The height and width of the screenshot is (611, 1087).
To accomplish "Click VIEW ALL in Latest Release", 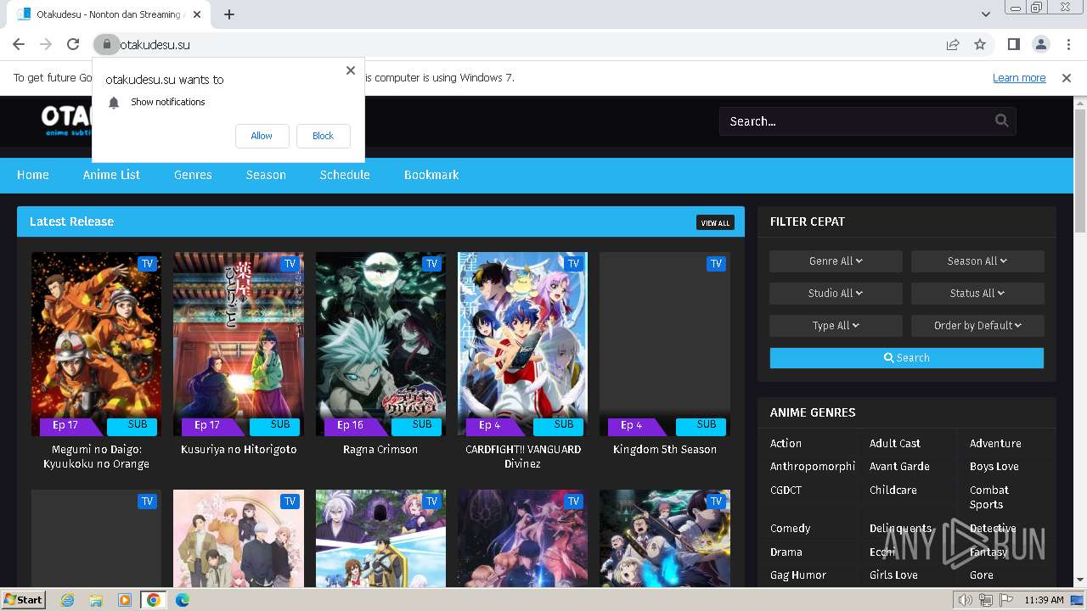I will point(715,222).
